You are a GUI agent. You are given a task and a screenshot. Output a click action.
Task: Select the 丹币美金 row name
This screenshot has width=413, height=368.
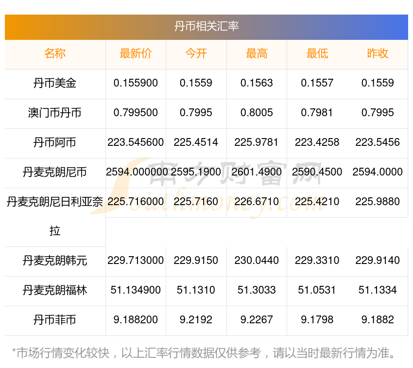click(55, 83)
